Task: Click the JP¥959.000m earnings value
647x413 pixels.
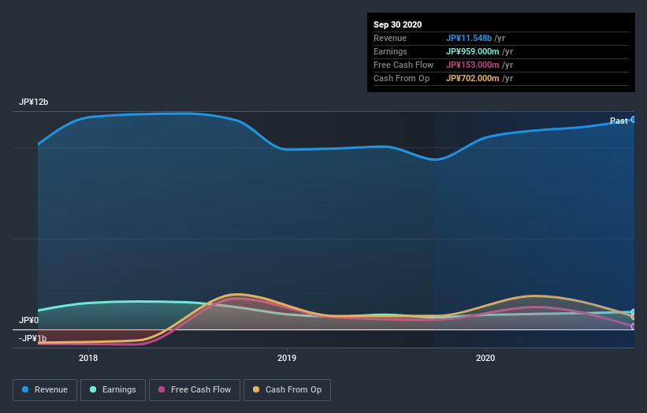Action: [473, 51]
